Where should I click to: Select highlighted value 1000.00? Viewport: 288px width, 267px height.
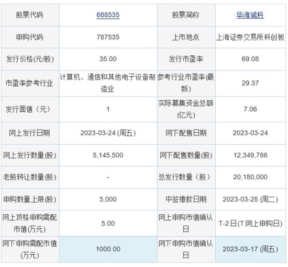pos(108,249)
